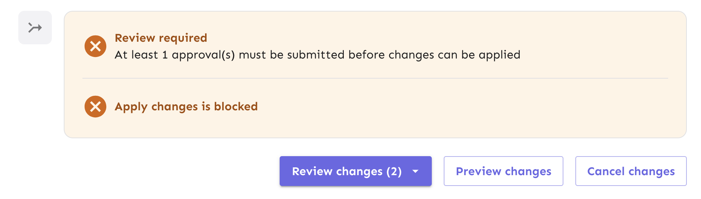Click the approval requirement description text
The width and height of the screenshot is (701, 199).
point(317,55)
